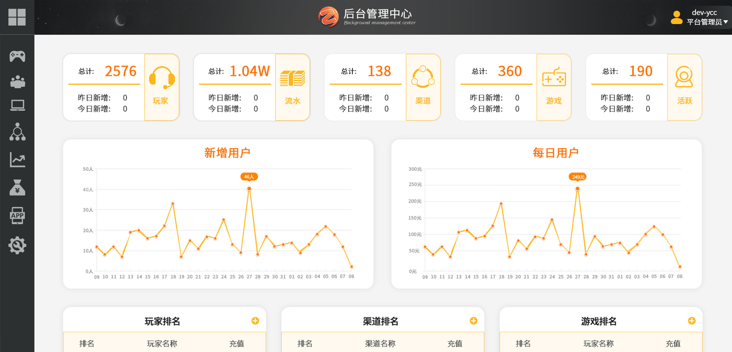Click the user avatar next to dev-ycc

pyautogui.click(x=676, y=17)
